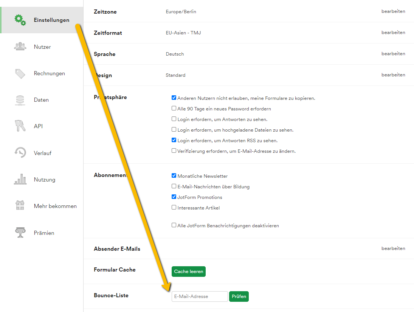The width and height of the screenshot is (414, 312).
Task: Open Mehr bekommen gift icon
Action: [20, 206]
